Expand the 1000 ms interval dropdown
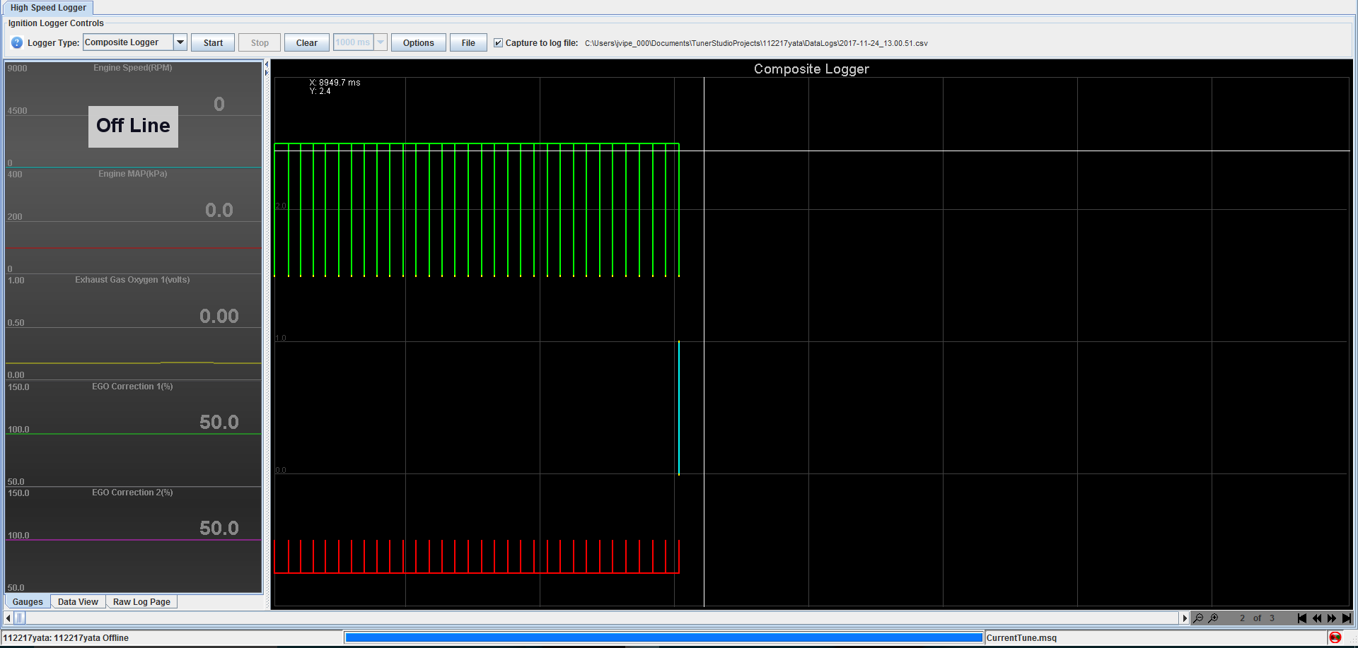 coord(381,42)
